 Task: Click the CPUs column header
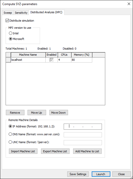(x=64, y=55)
